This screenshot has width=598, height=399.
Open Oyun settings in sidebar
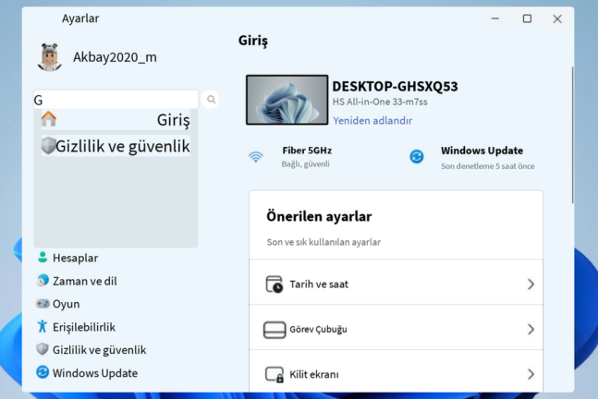tap(66, 304)
